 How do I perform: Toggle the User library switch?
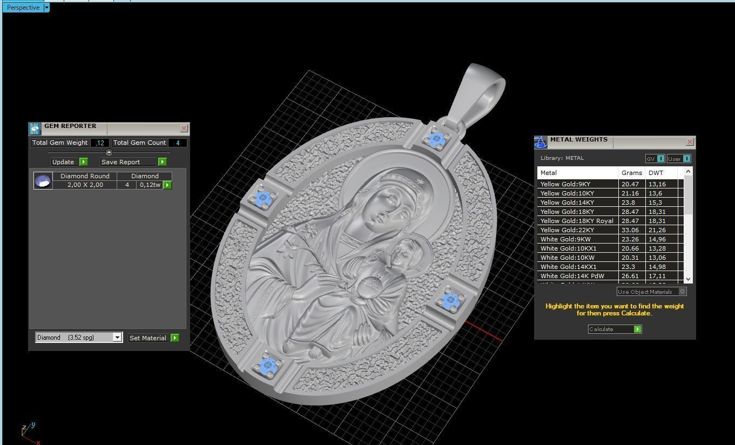point(687,159)
